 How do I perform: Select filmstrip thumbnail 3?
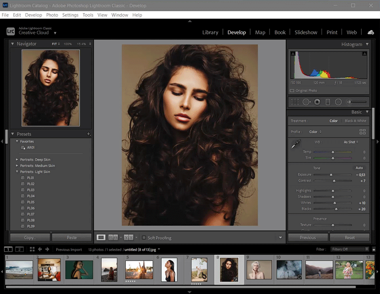tap(79, 269)
